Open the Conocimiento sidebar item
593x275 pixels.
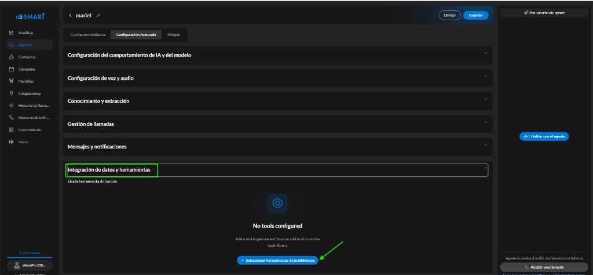29,130
